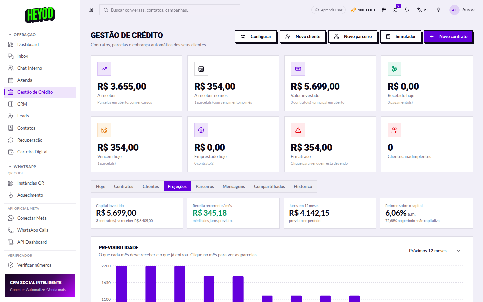
Task: Open the Valor investido R$ 5.699,00 card
Action: tap(330, 83)
